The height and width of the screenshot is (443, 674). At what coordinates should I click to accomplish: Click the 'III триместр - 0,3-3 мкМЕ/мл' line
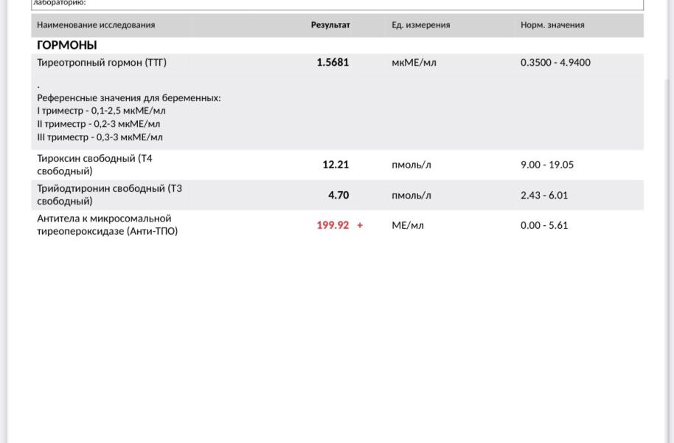pyautogui.click(x=100, y=137)
